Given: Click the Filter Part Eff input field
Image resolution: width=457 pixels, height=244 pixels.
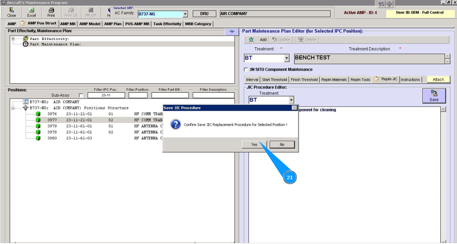Looking at the screenshot, I should click(x=170, y=95).
